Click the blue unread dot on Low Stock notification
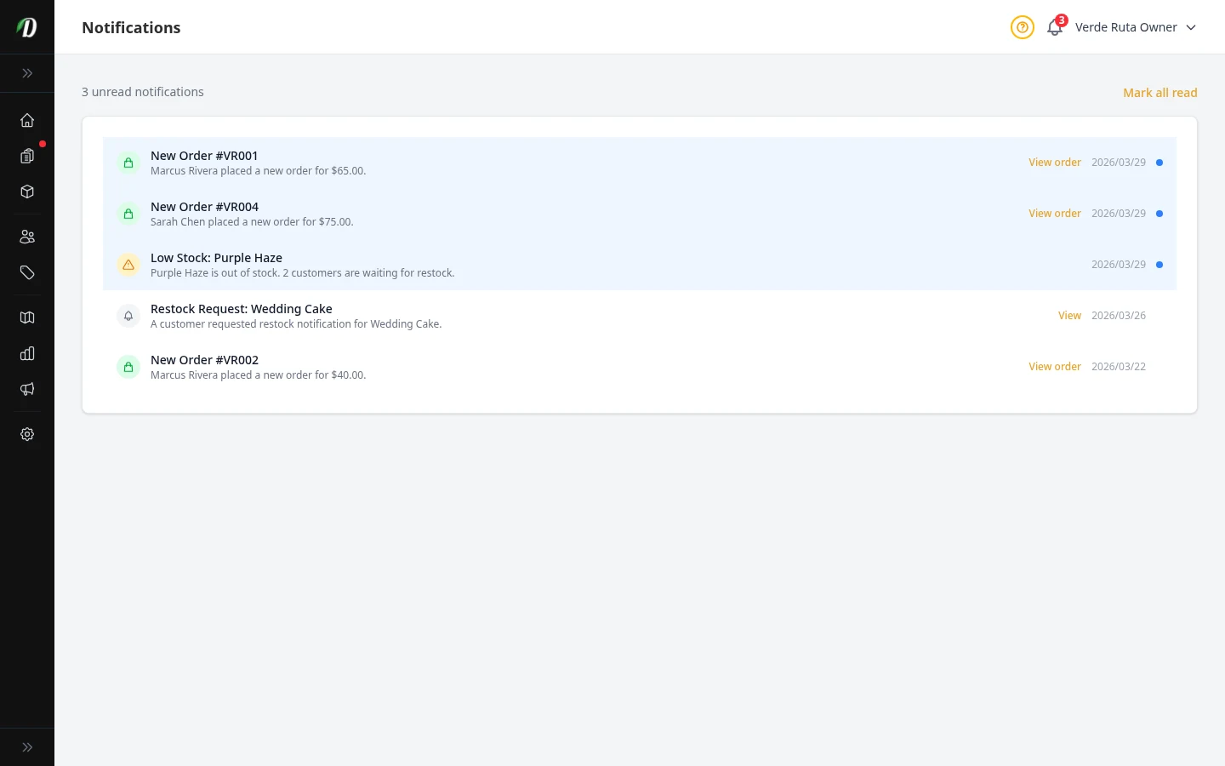 [1159, 265]
